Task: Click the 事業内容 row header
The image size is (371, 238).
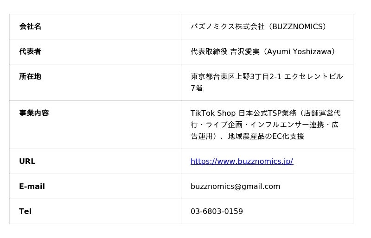Action: (34, 113)
